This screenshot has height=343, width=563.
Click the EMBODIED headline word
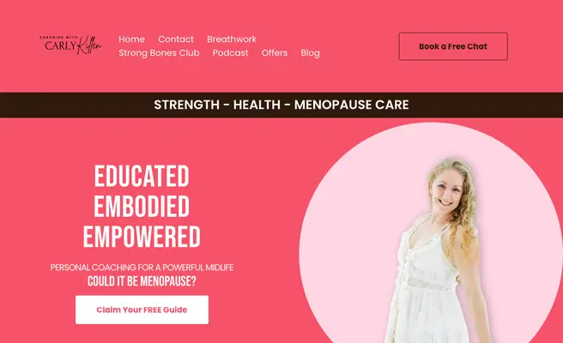[142, 207]
